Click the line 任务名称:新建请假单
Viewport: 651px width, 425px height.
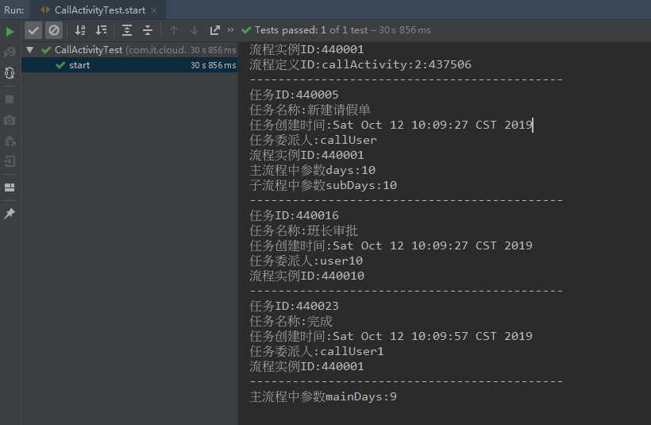pyautogui.click(x=310, y=110)
